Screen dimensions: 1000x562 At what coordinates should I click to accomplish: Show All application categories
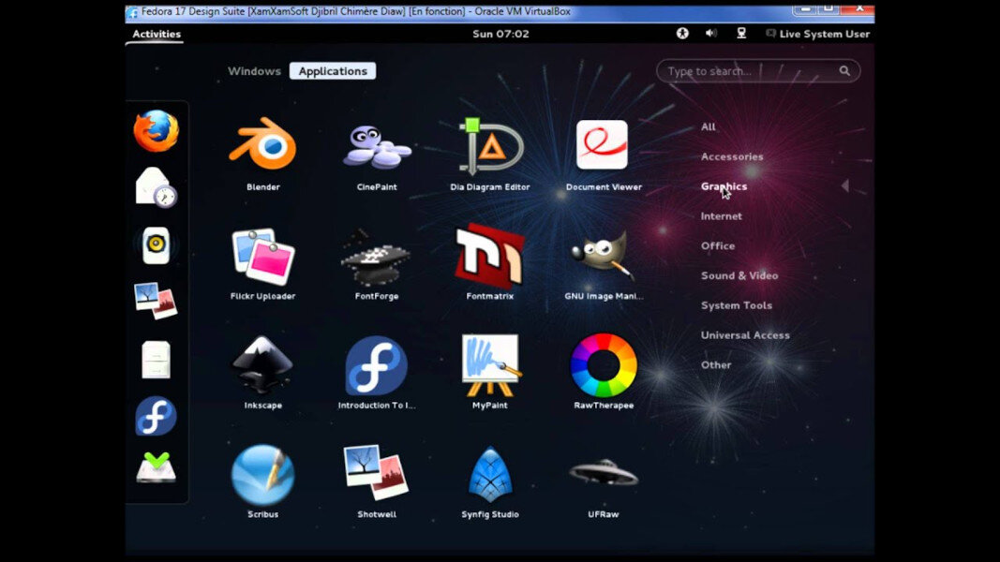coord(708,126)
